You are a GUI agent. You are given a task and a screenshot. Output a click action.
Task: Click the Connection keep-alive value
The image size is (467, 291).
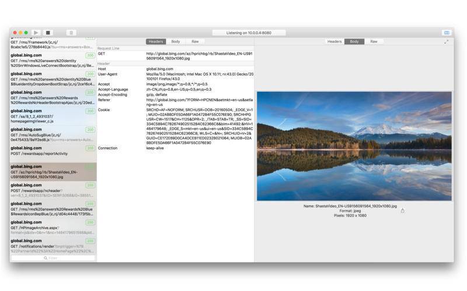coord(155,148)
